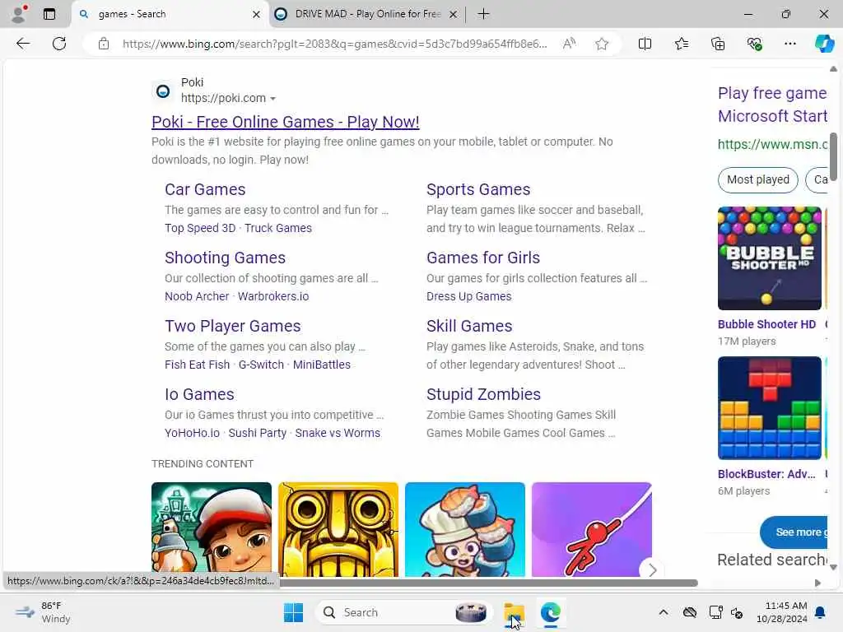Screen dimensions: 843x632
Task: Open Truck Games sublink
Action: coord(278,228)
